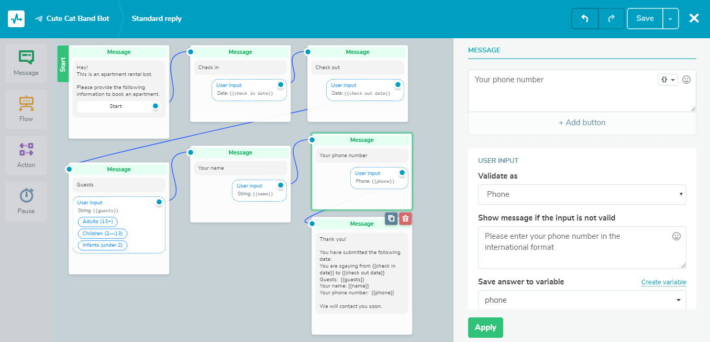Select the green Start tab
The width and height of the screenshot is (710, 342).
click(63, 64)
